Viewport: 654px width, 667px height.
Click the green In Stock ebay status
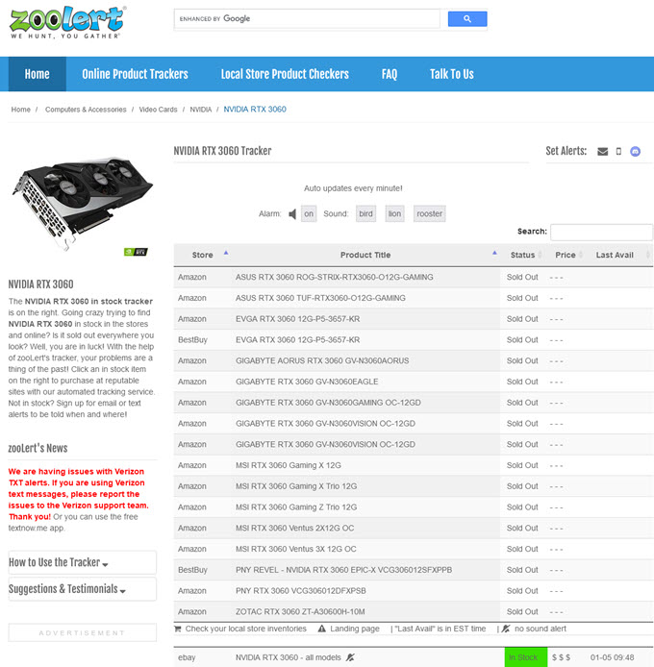(x=526, y=657)
